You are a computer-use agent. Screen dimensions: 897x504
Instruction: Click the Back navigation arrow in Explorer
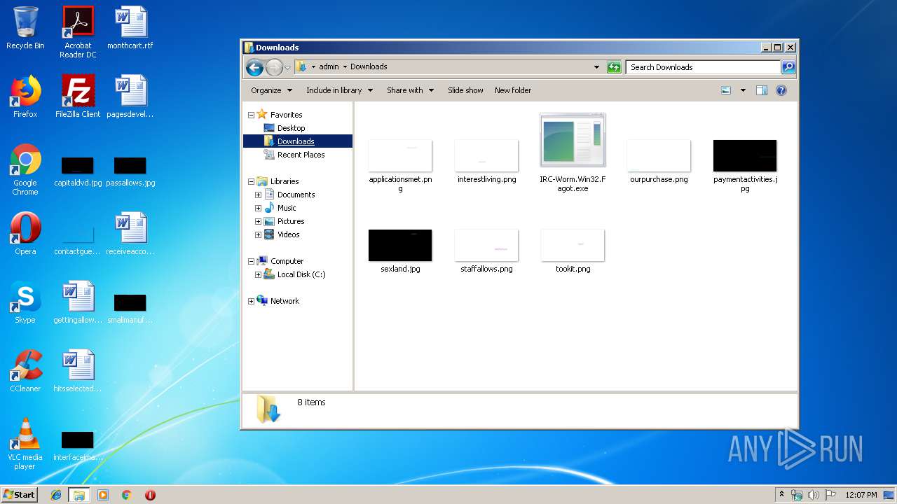tap(254, 67)
